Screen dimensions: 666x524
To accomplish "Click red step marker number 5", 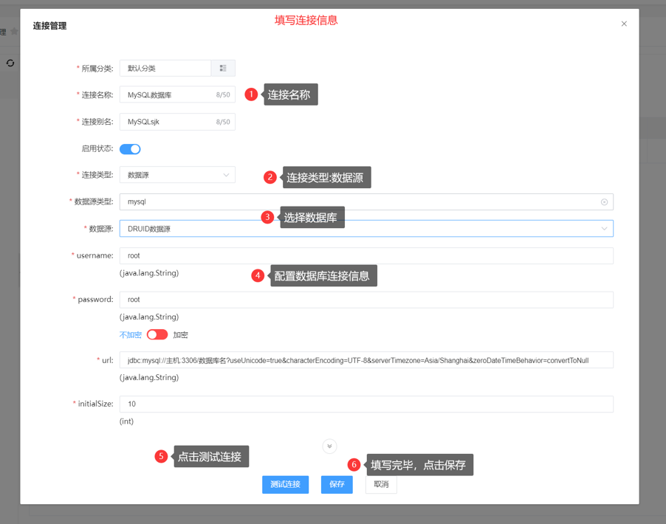I will tap(161, 457).
